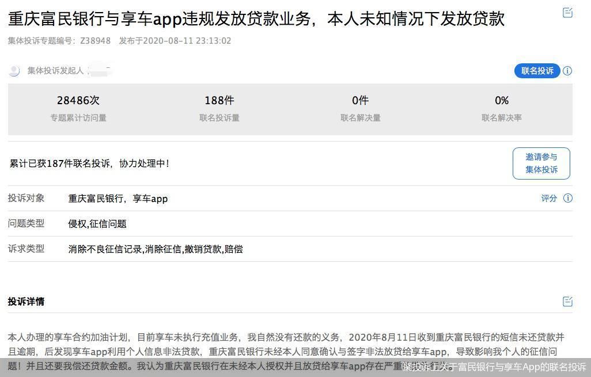
Task: Click the 邀请参与集体投诉 button
Action: [541, 163]
